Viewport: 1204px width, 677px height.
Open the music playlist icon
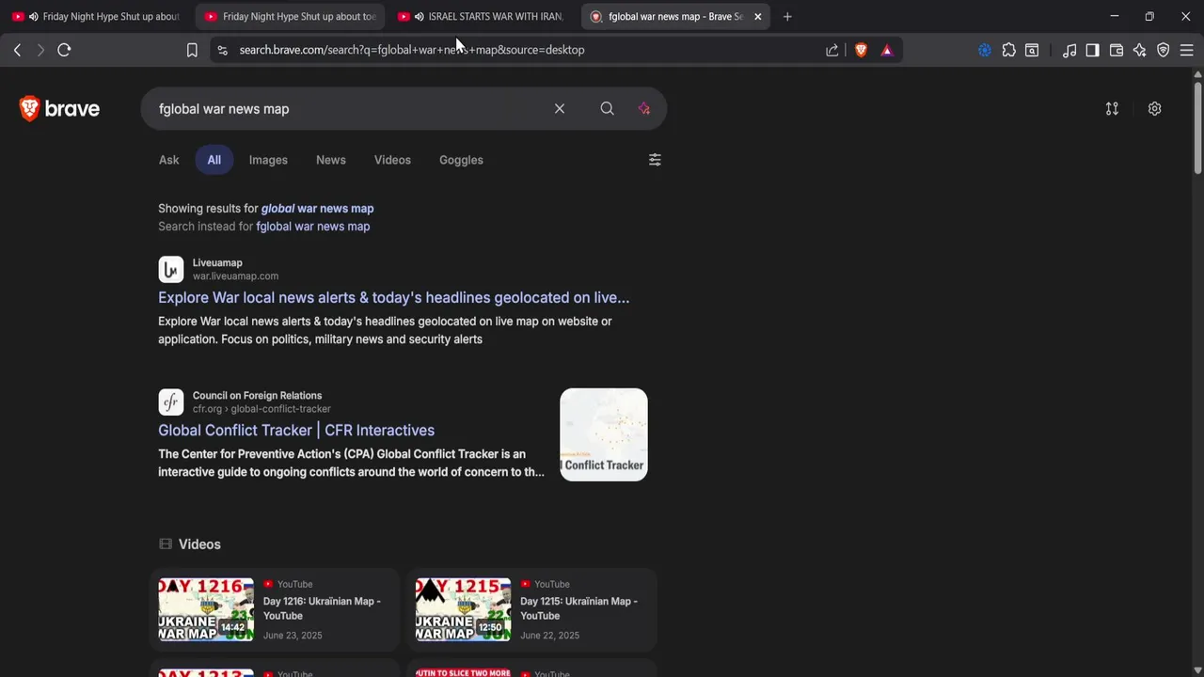tap(1069, 50)
